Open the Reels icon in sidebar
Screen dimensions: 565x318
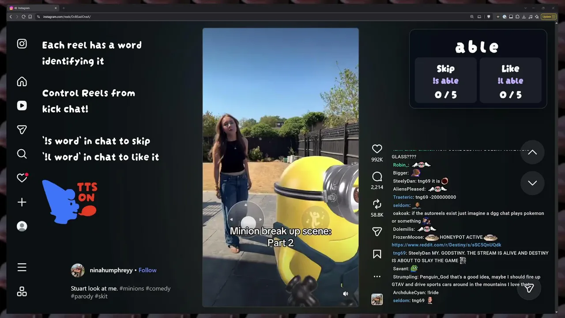[22, 106]
